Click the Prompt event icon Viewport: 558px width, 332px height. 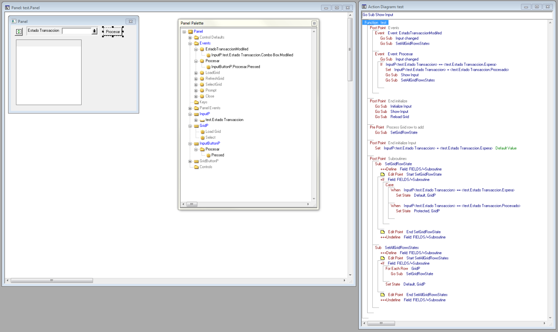[x=202, y=91]
